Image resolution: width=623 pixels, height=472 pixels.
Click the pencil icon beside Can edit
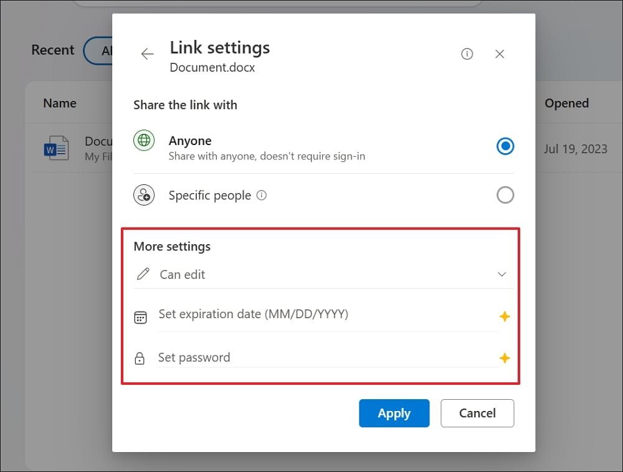(143, 274)
